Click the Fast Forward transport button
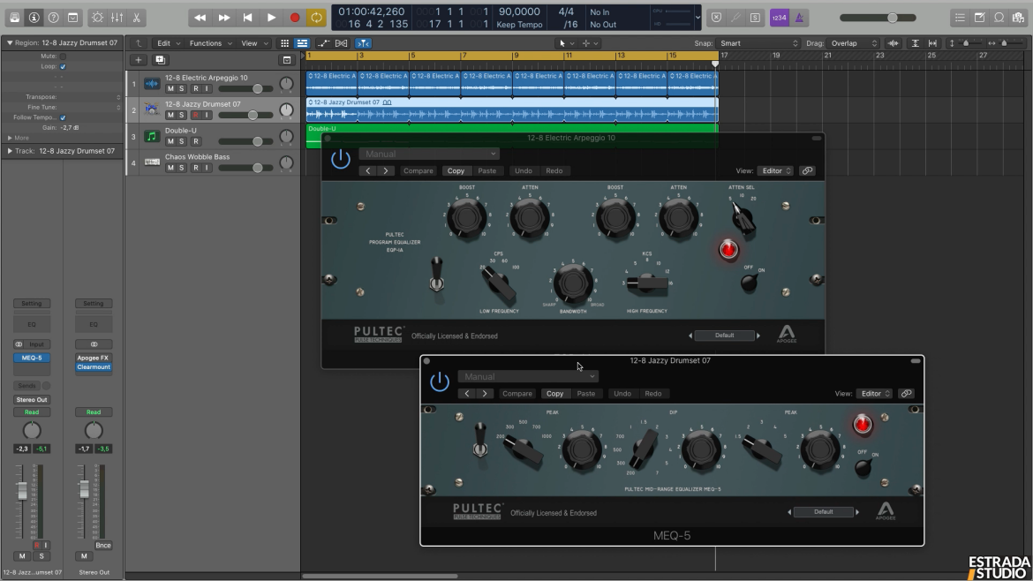 pyautogui.click(x=224, y=18)
